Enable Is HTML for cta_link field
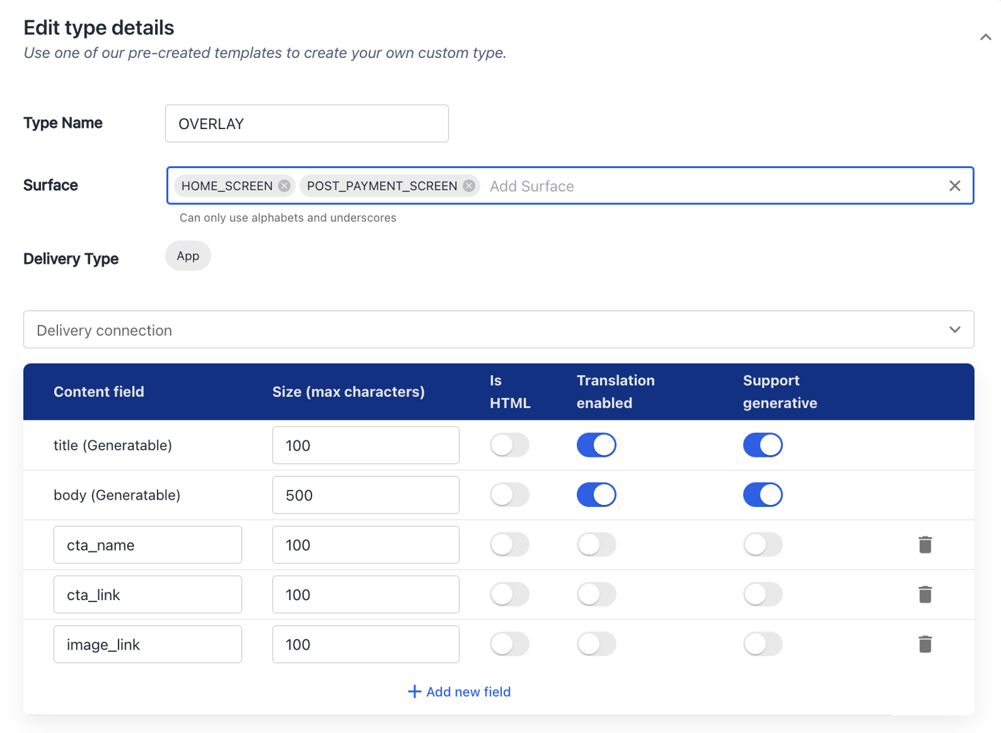 [x=510, y=594]
